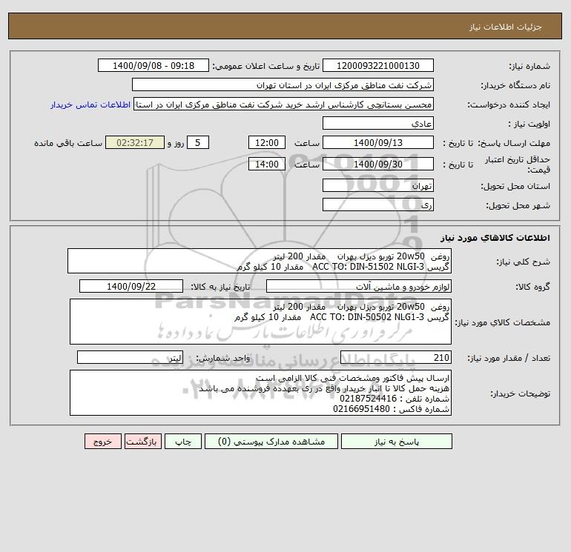Click the توضیحات خریدار notes box
The width and height of the screenshot is (571, 552).
(260, 393)
